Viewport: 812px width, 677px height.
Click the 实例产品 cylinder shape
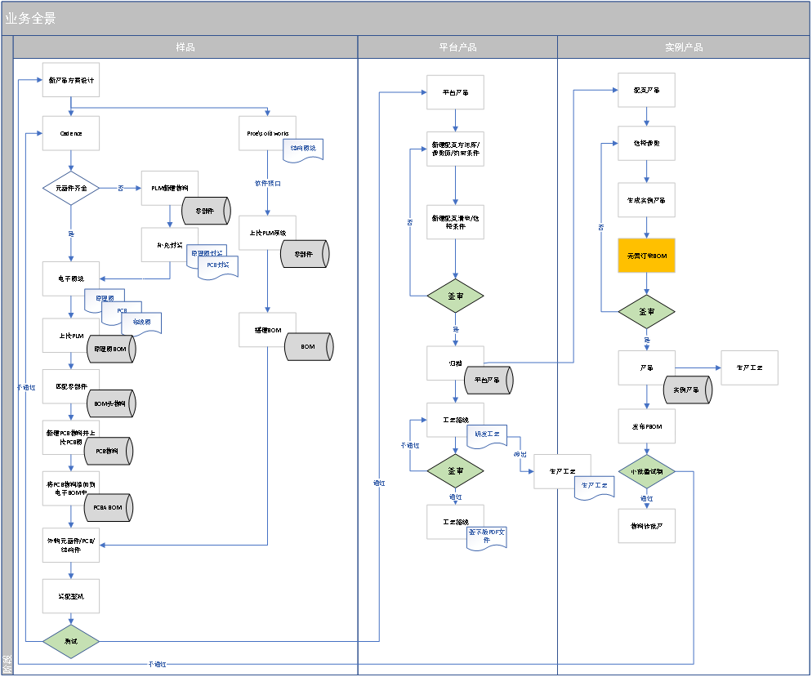[688, 390]
